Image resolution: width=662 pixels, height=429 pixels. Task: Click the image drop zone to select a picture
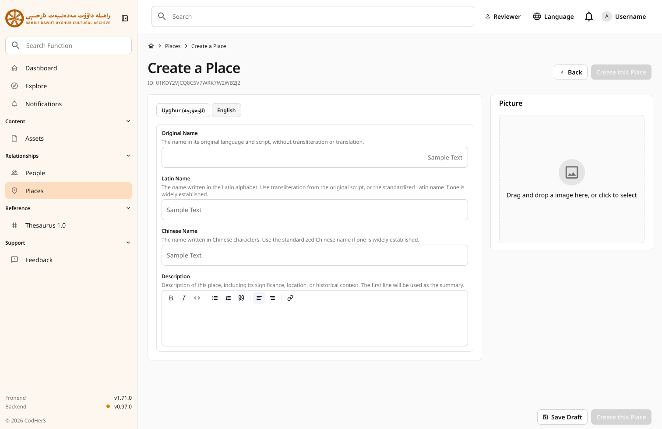(571, 180)
